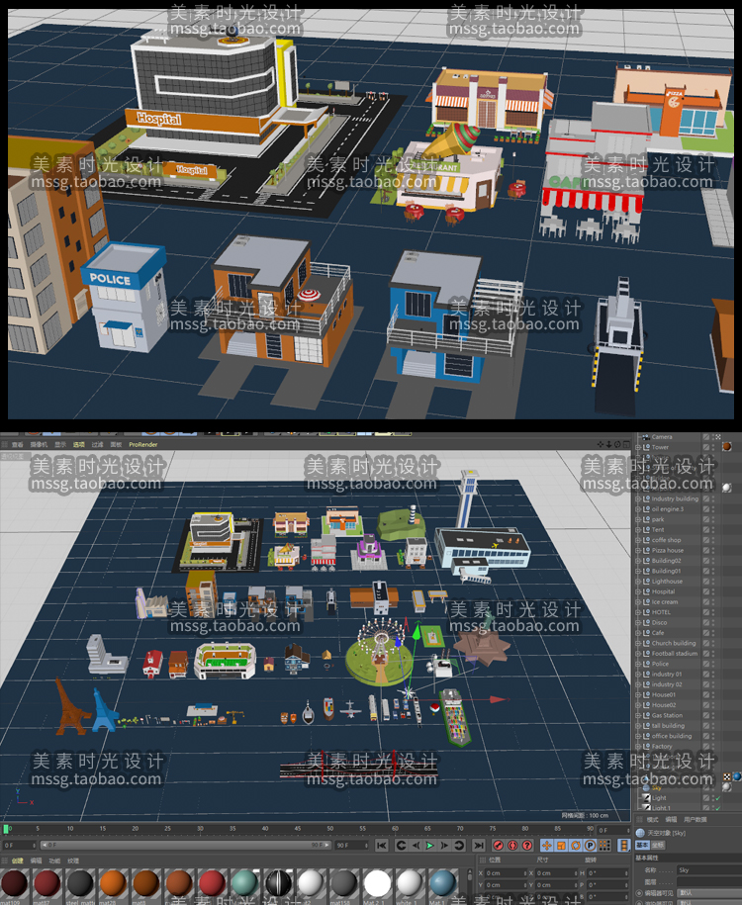Toggle position keyframe recording icon
742x905 pixels.
coord(546,845)
